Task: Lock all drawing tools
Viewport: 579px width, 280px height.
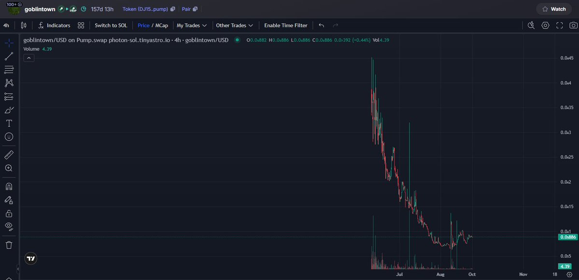Action: 9,213
